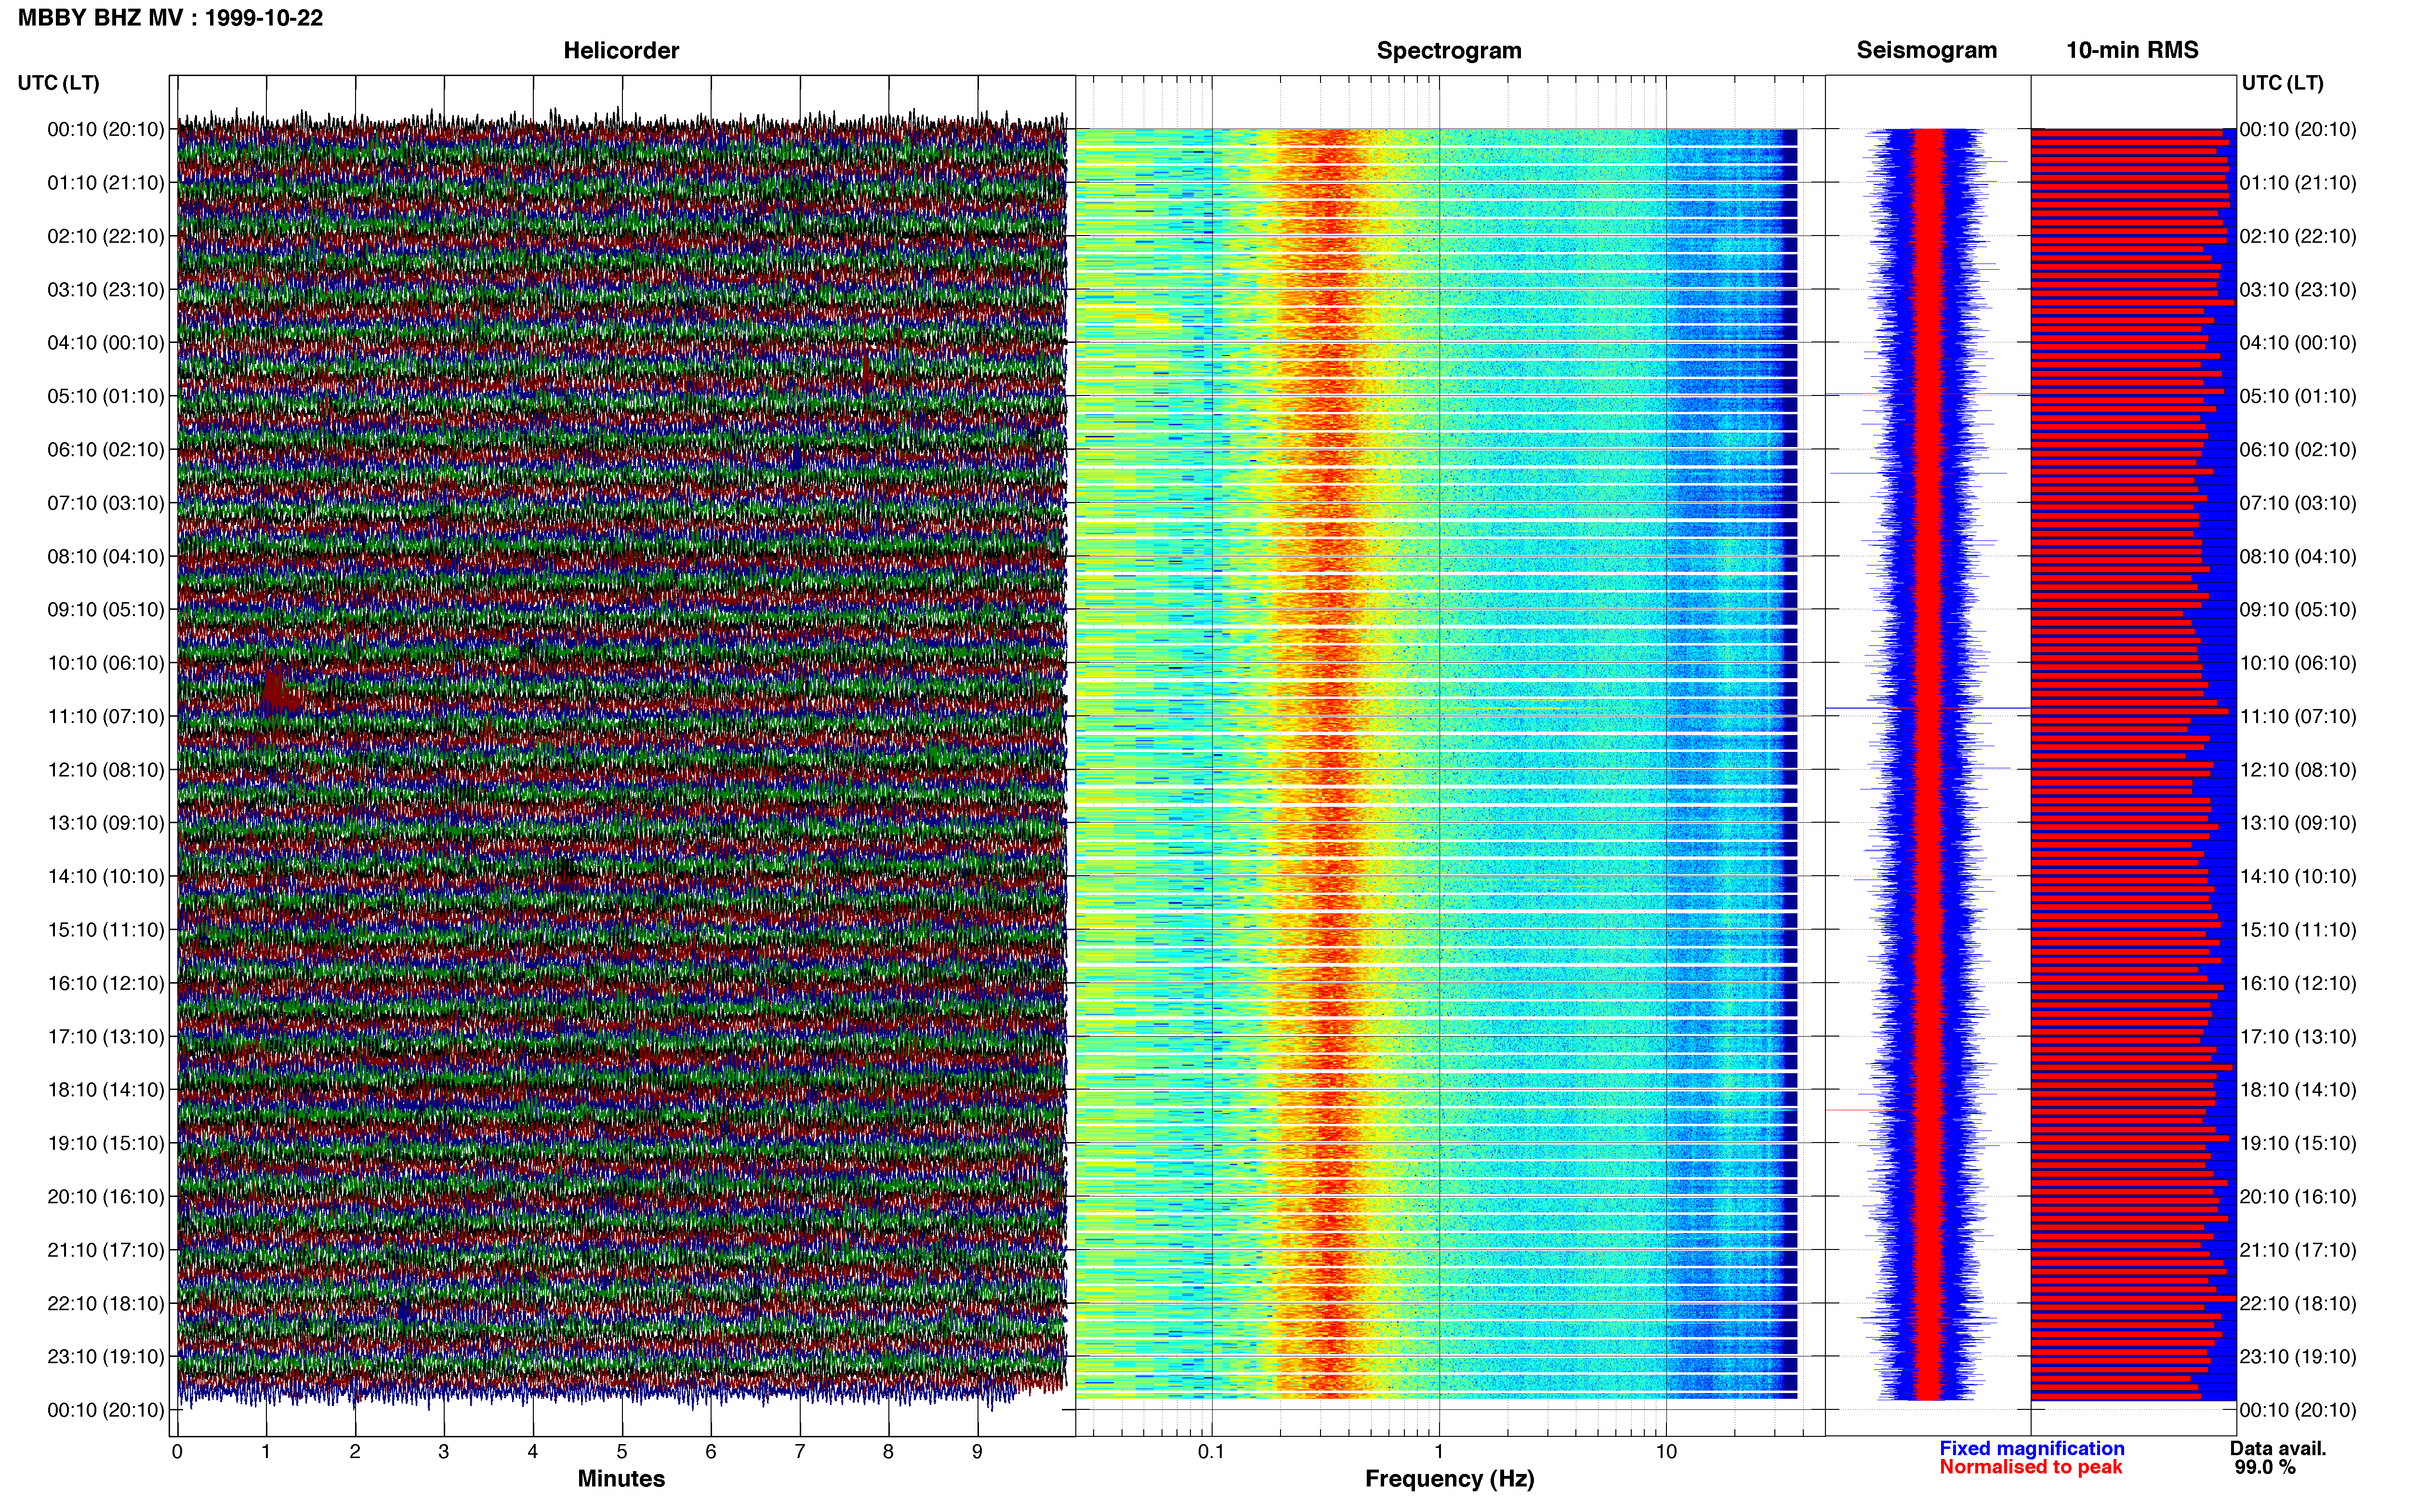Click right axis time label 18:10 (14:10)
The height and width of the screenshot is (1512, 2418).
click(2298, 1090)
